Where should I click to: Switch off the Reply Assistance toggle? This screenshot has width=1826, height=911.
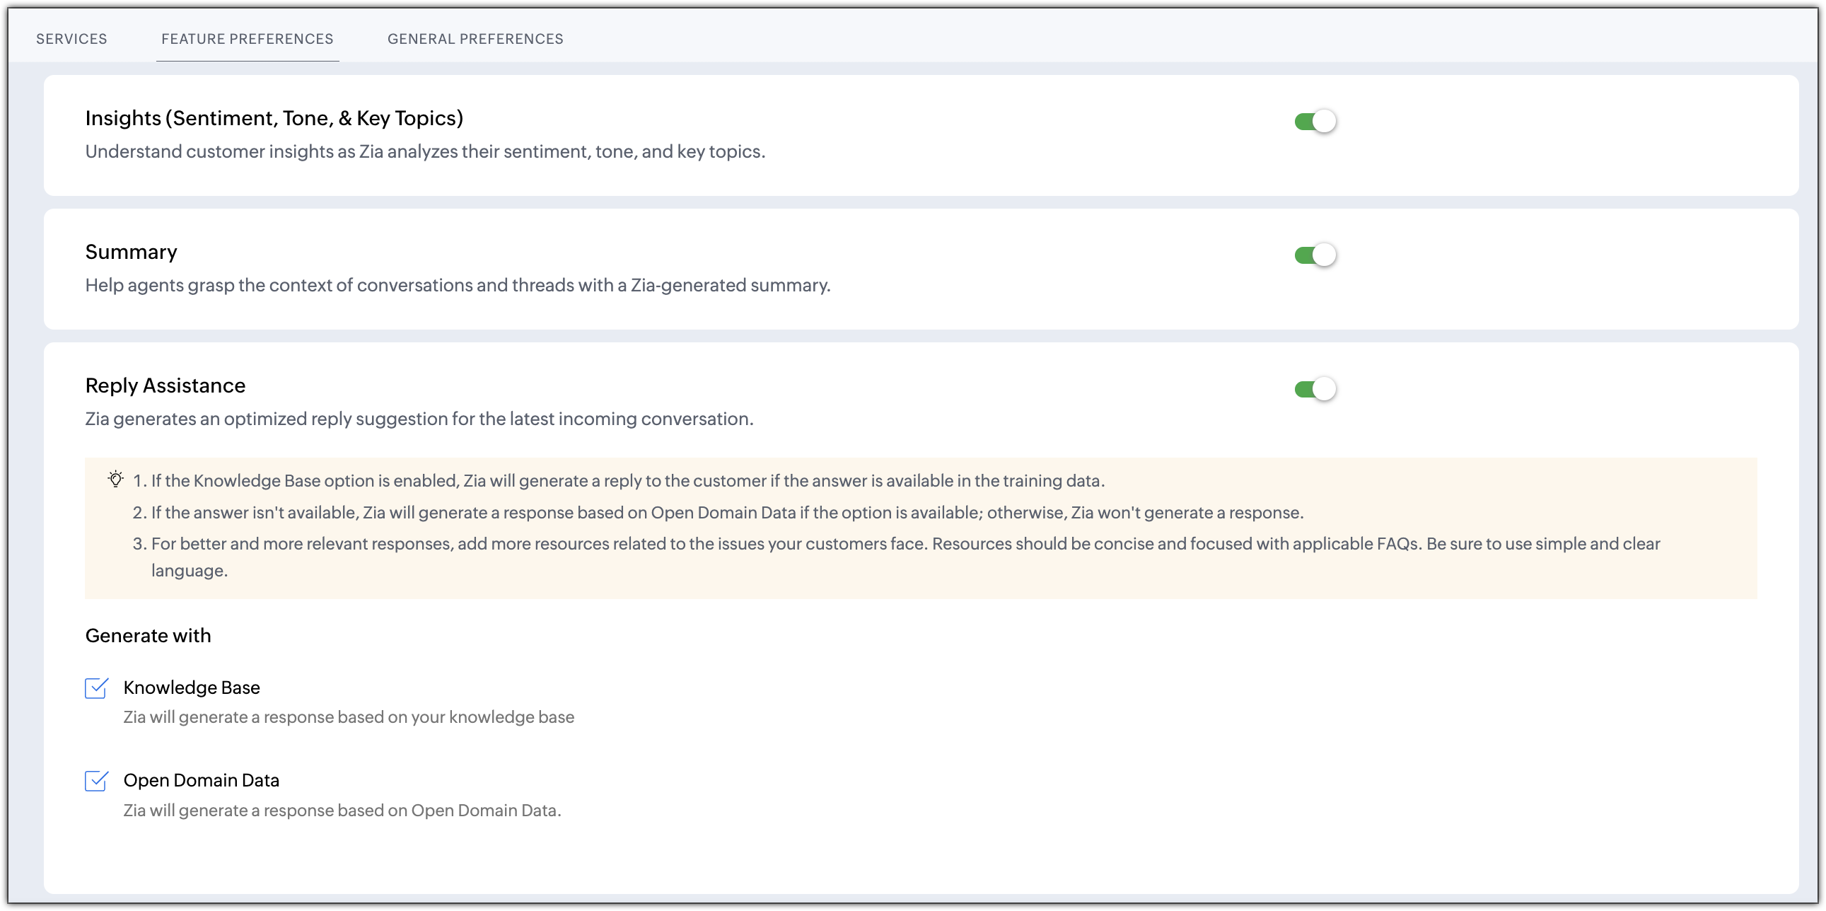(x=1315, y=388)
